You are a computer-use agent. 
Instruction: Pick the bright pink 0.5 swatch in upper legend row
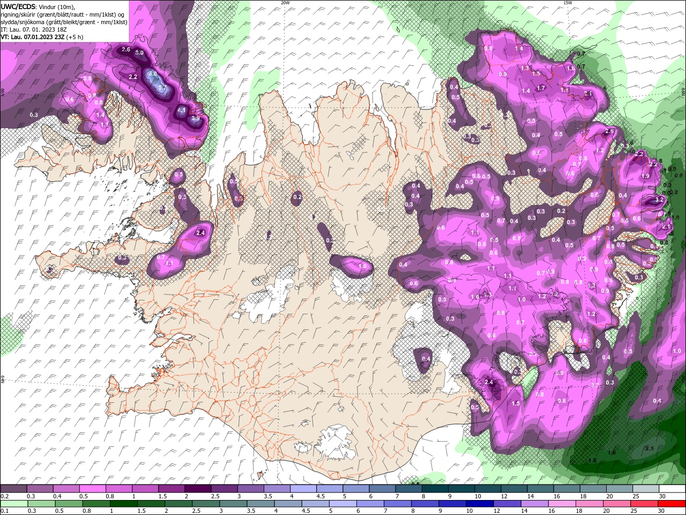[x=92, y=489]
